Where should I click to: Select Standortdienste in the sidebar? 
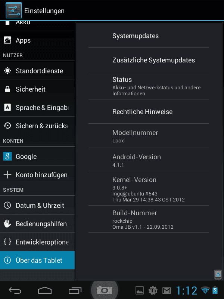point(38,71)
